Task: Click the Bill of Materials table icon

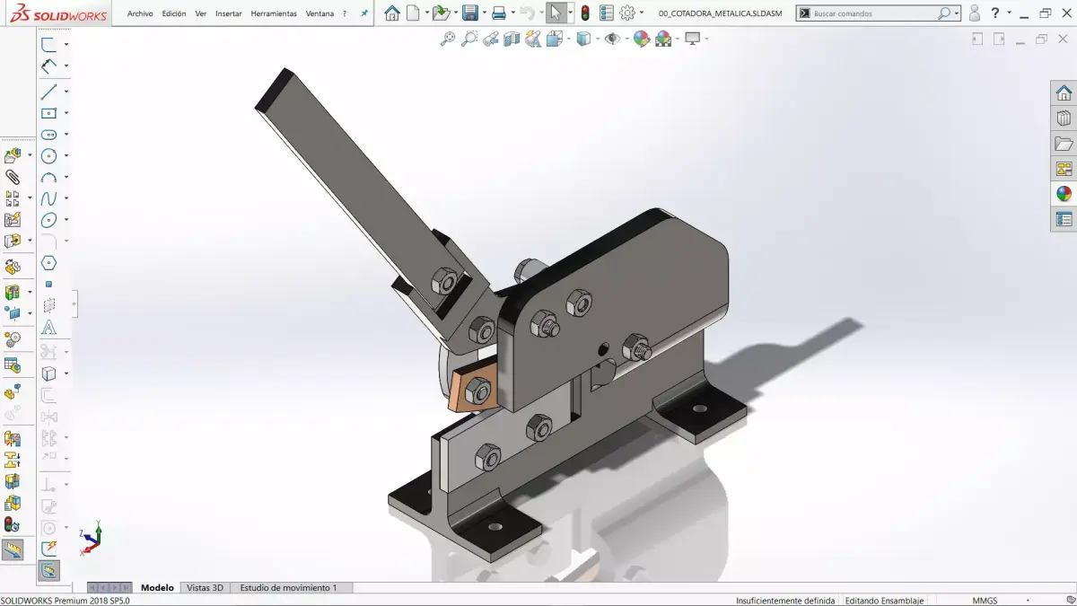Action: pyautogui.click(x=13, y=365)
